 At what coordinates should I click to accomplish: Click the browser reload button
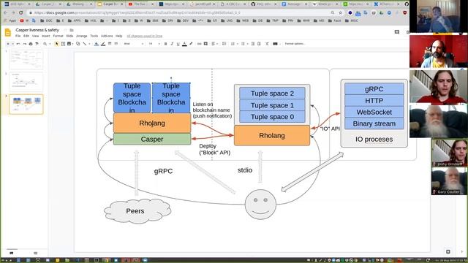pos(21,13)
